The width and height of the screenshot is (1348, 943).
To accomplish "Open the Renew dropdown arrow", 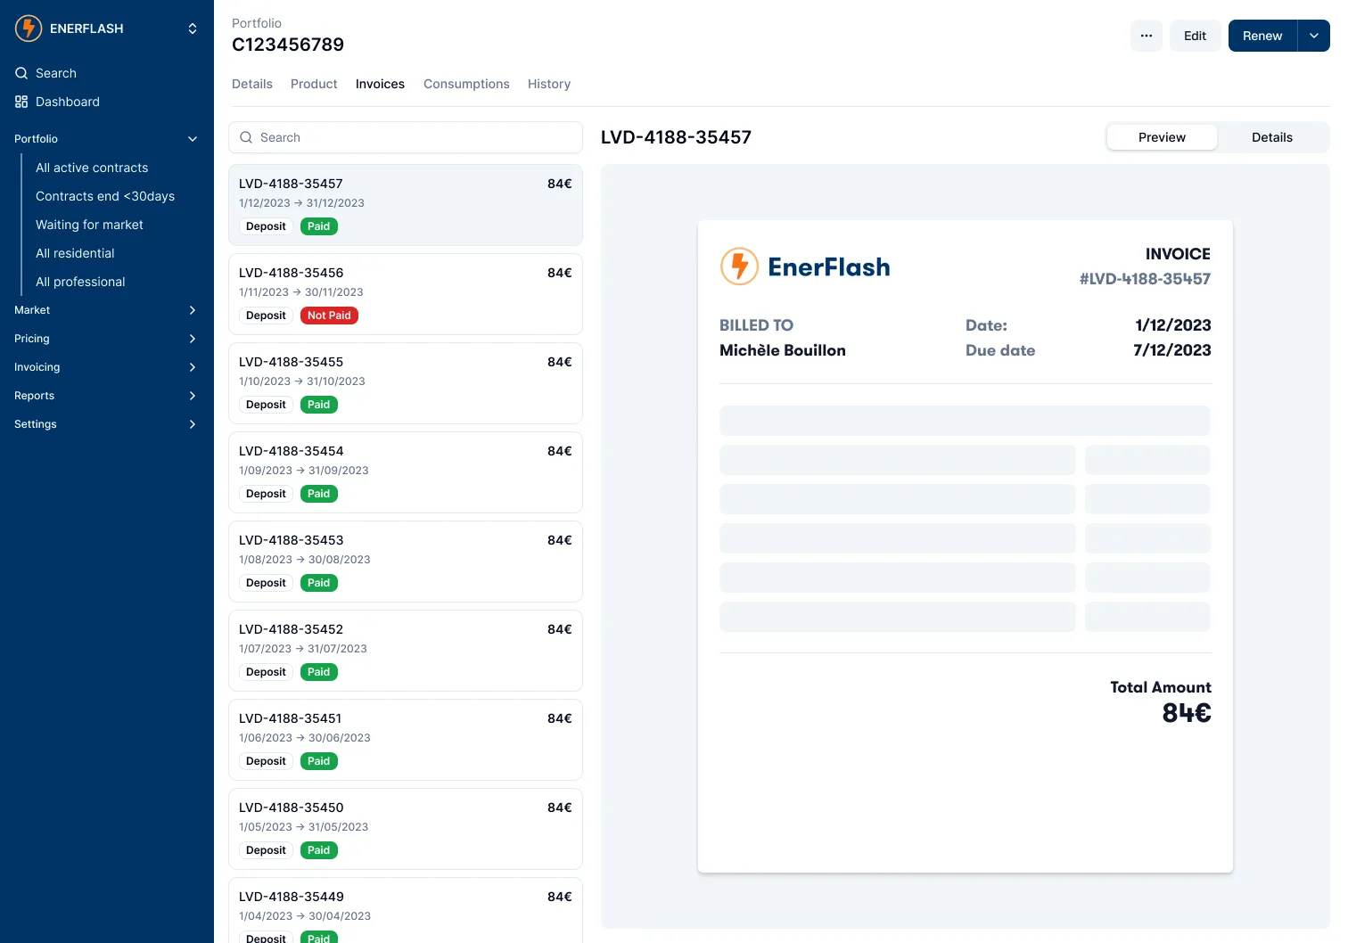I will pyautogui.click(x=1313, y=36).
